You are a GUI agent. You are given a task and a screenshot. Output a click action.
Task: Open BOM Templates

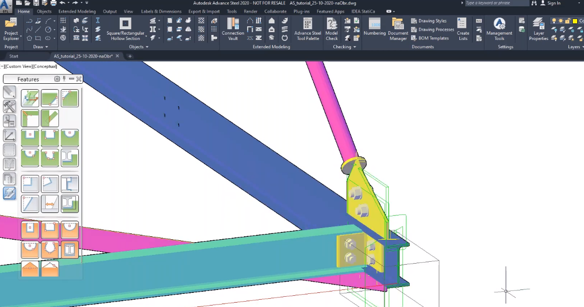tap(430, 38)
